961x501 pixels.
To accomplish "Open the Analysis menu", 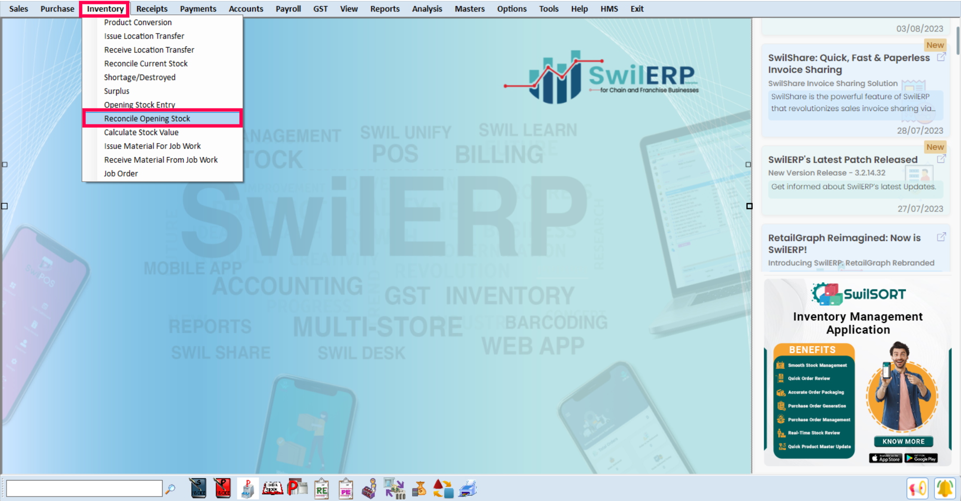I will pos(427,8).
